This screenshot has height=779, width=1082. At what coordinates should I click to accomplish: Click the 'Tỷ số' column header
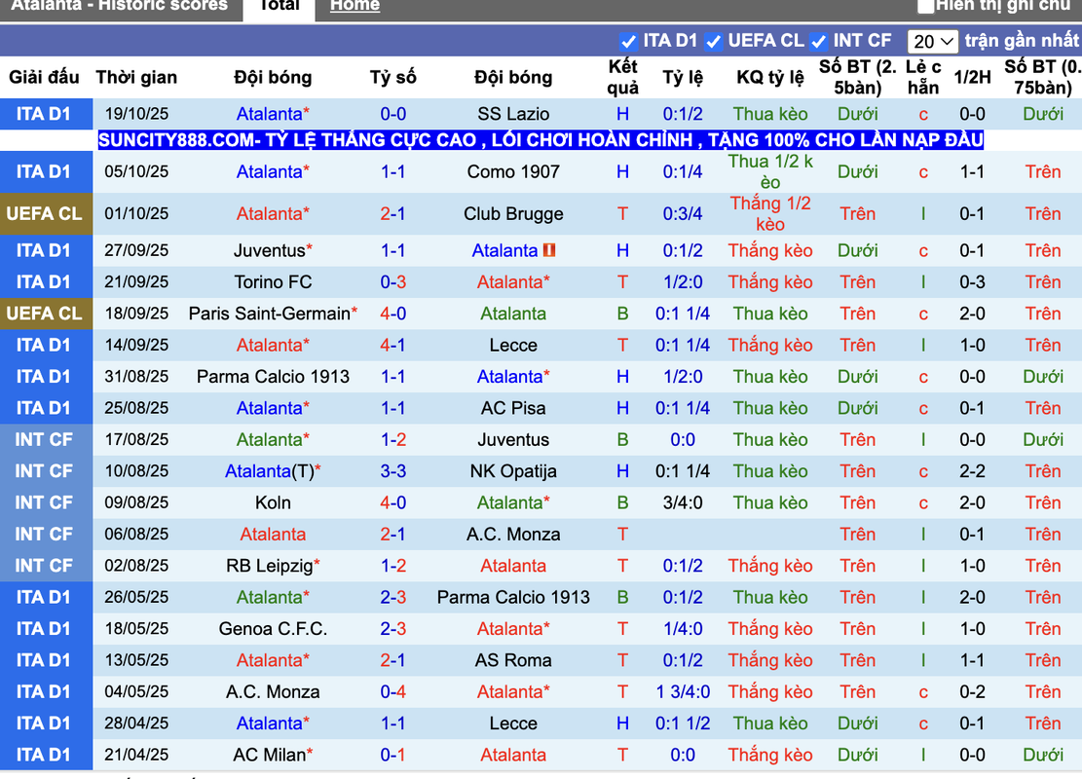pos(392,77)
